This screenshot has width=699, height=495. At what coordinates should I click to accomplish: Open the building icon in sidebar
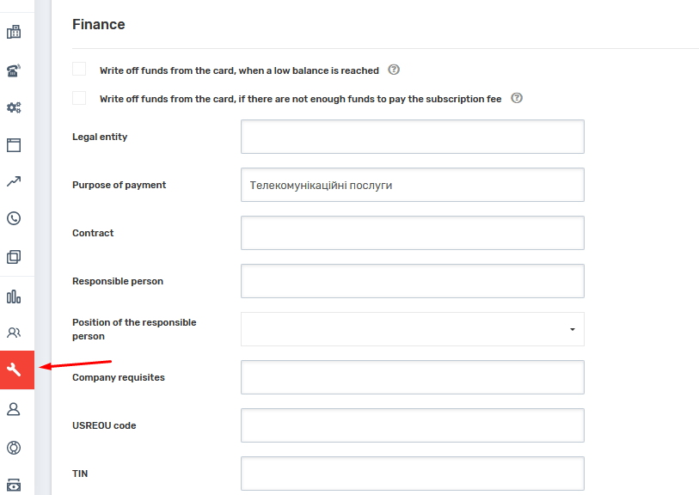click(x=14, y=33)
